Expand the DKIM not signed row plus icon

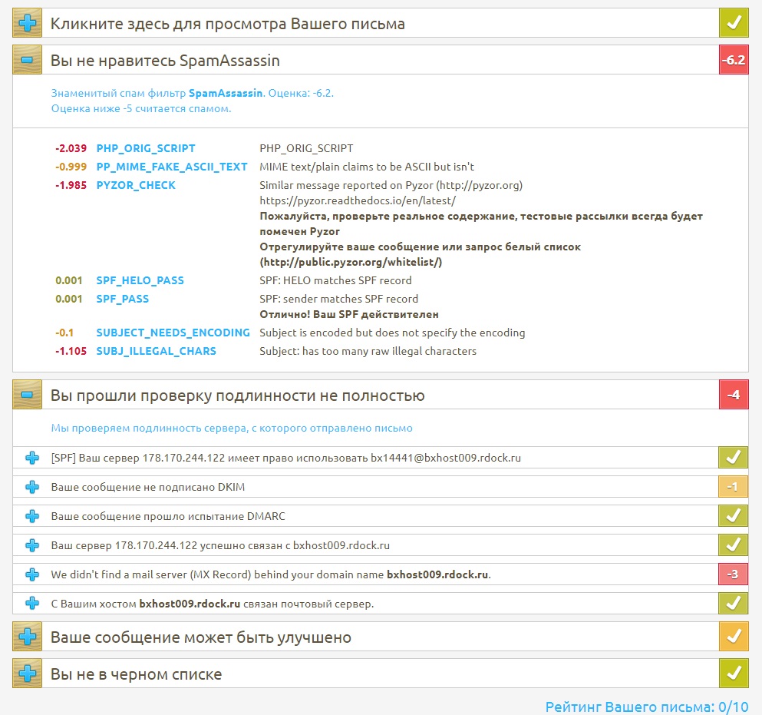pos(32,487)
